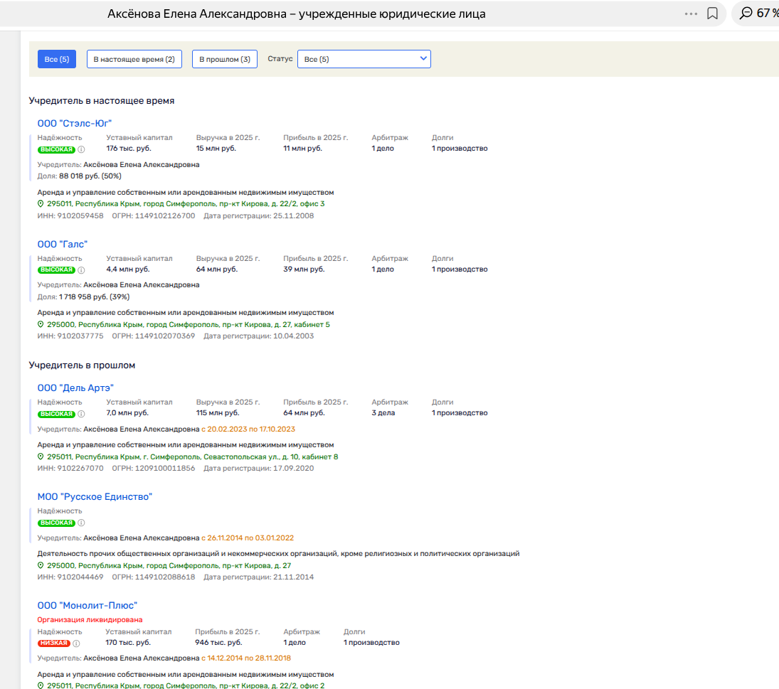Open the three-dots page menu
This screenshot has width=779, height=689.
pos(691,14)
